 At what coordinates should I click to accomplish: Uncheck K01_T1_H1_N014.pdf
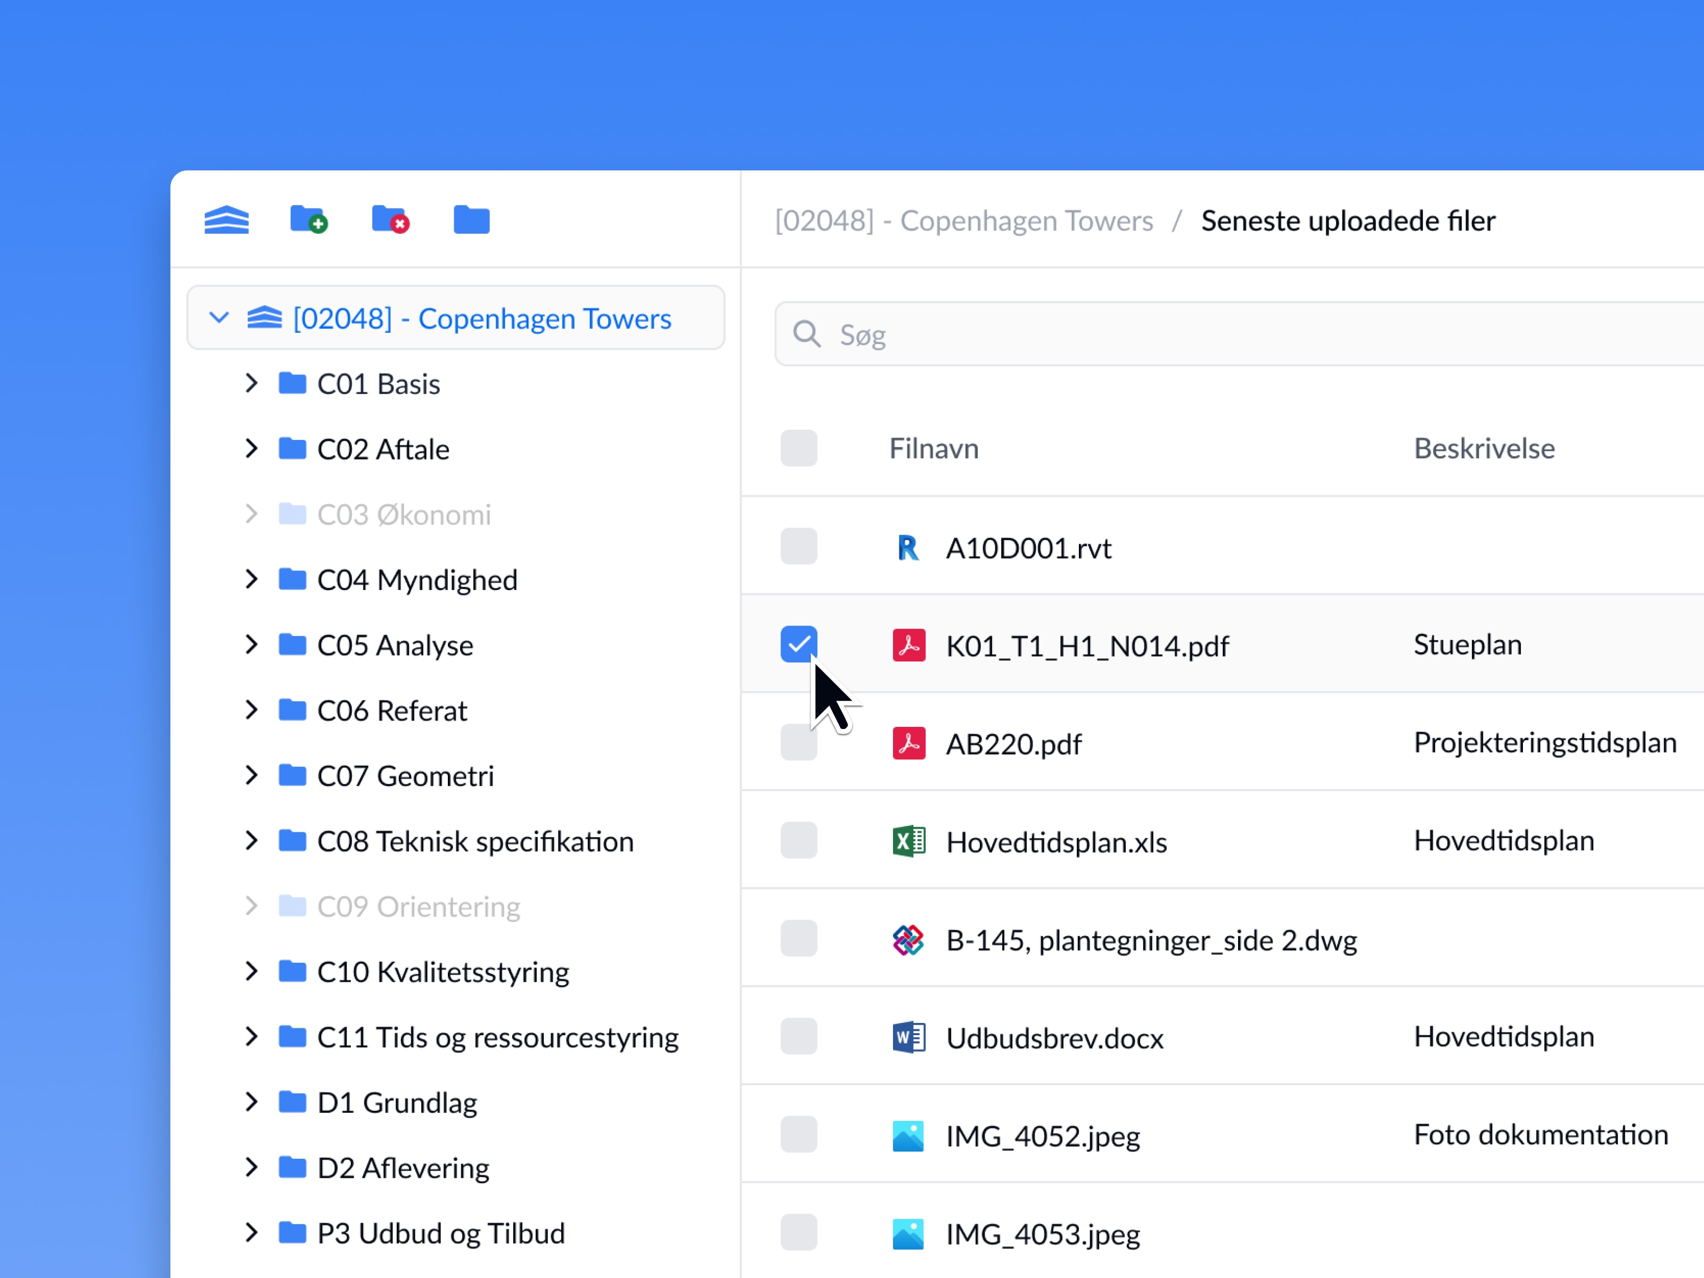(798, 645)
